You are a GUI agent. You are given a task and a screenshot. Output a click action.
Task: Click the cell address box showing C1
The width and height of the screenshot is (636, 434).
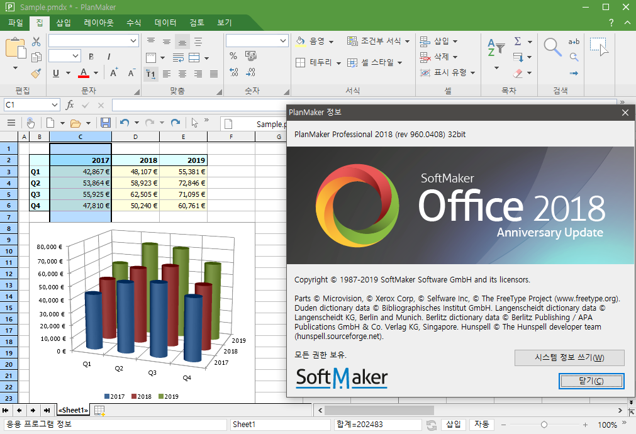[31, 105]
